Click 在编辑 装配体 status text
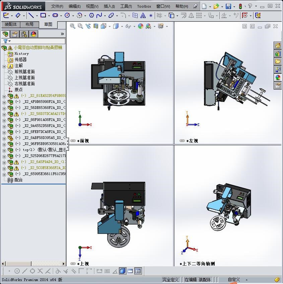 pyautogui.click(x=198, y=280)
